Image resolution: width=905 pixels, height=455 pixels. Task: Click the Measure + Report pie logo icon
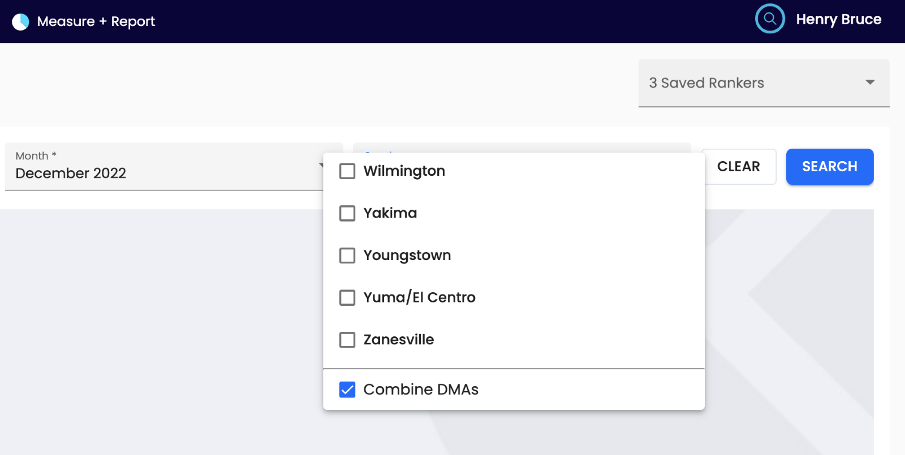(20, 22)
